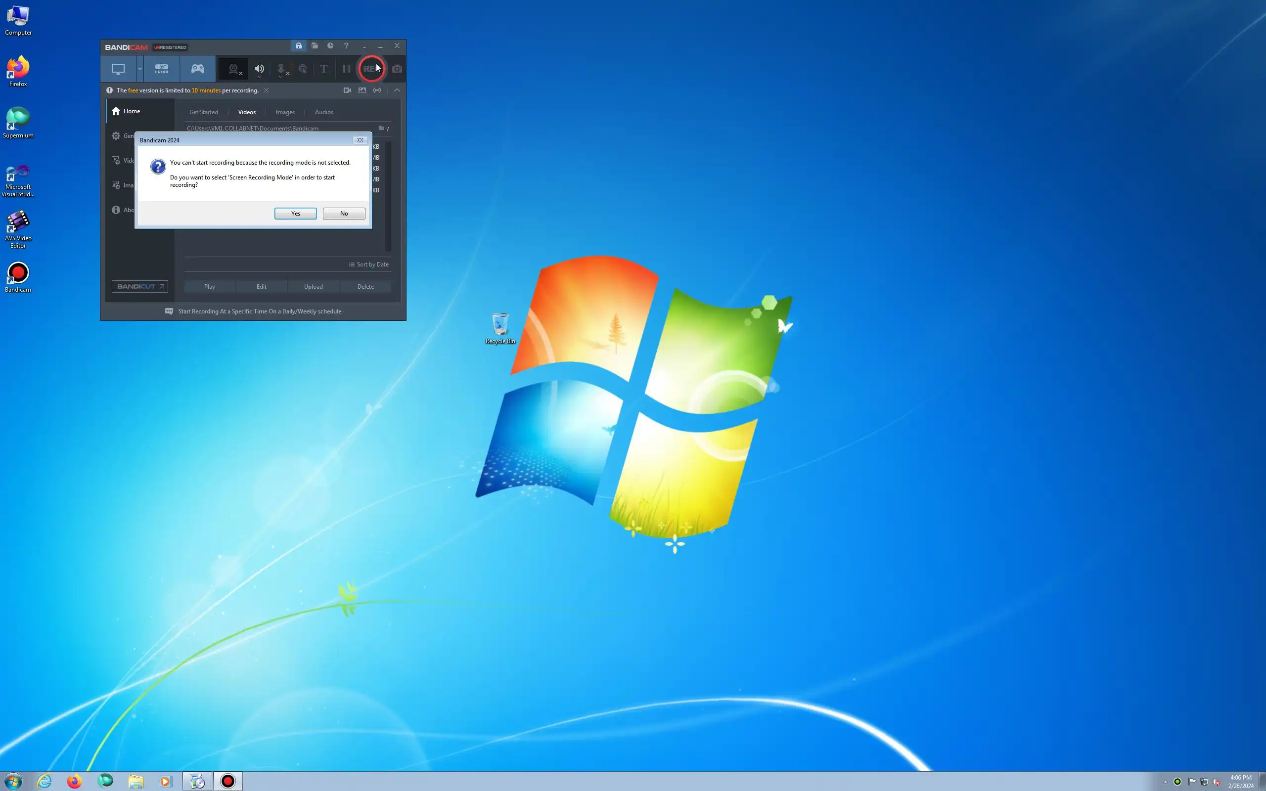
Task: Click the speaker volume icon
Action: (x=260, y=69)
